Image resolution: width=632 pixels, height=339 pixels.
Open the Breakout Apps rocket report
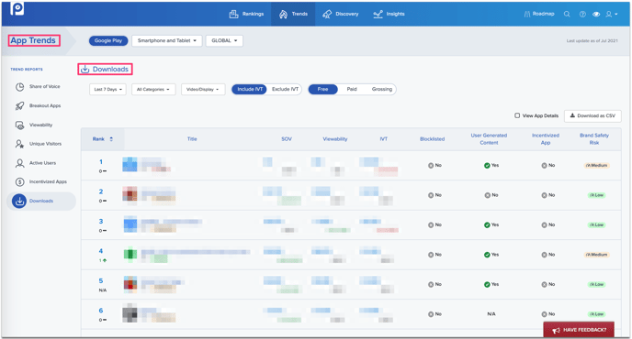[x=20, y=105]
